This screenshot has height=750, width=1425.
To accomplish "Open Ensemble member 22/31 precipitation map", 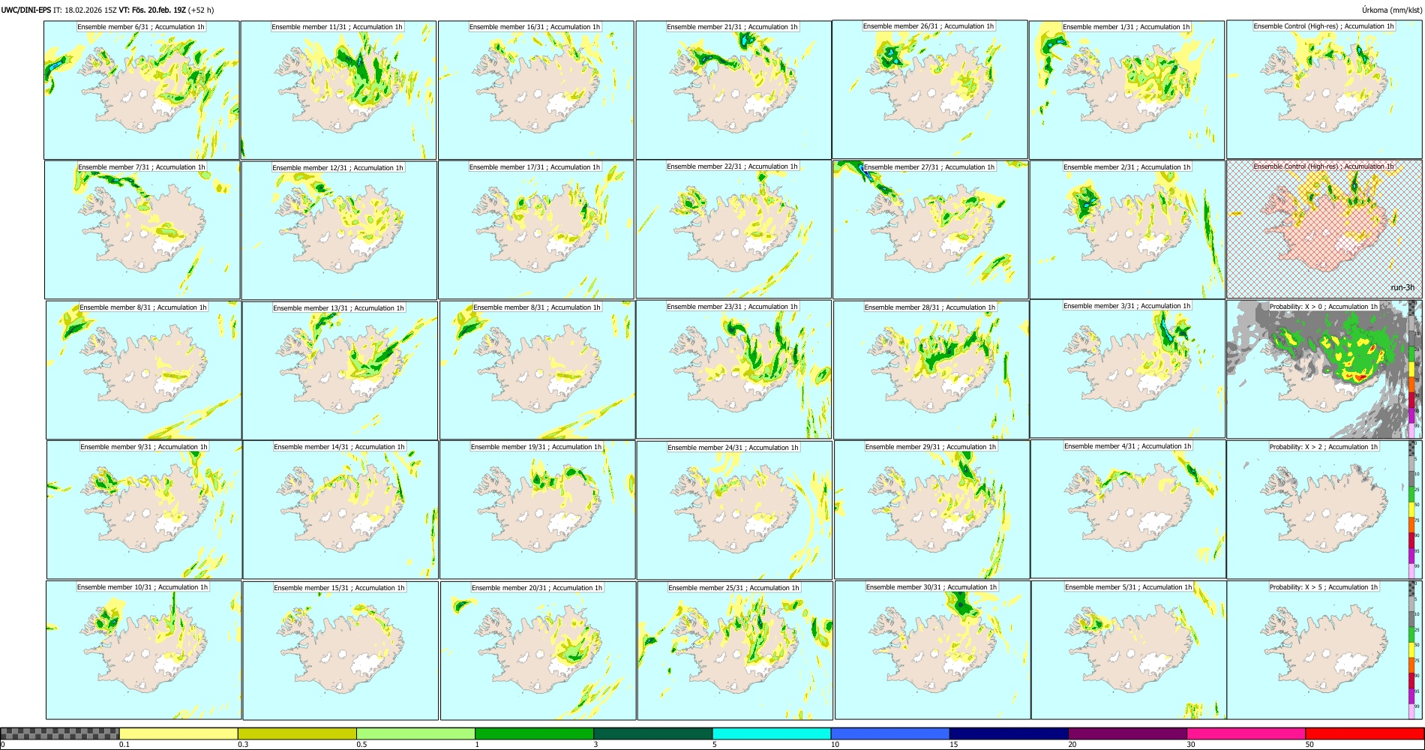I will point(733,229).
